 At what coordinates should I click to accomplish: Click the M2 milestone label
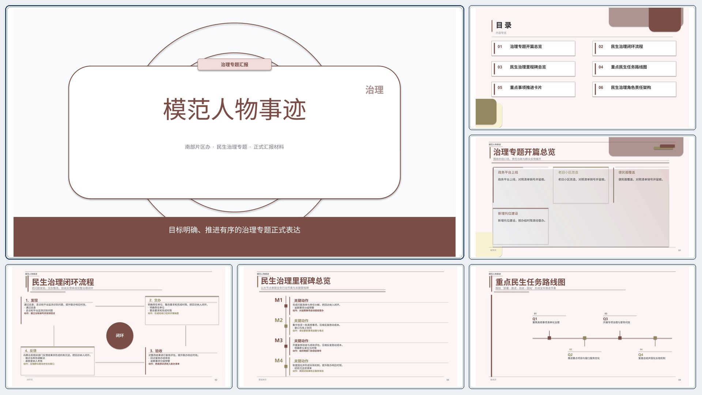pos(279,320)
